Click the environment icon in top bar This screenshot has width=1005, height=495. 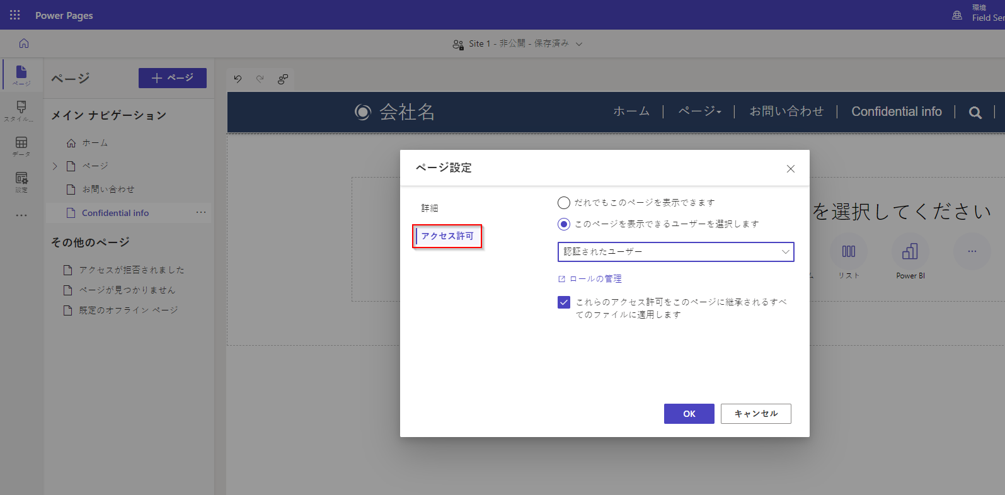point(957,15)
